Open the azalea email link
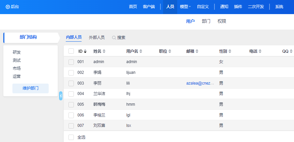This screenshot has height=142, width=294. click(200, 83)
